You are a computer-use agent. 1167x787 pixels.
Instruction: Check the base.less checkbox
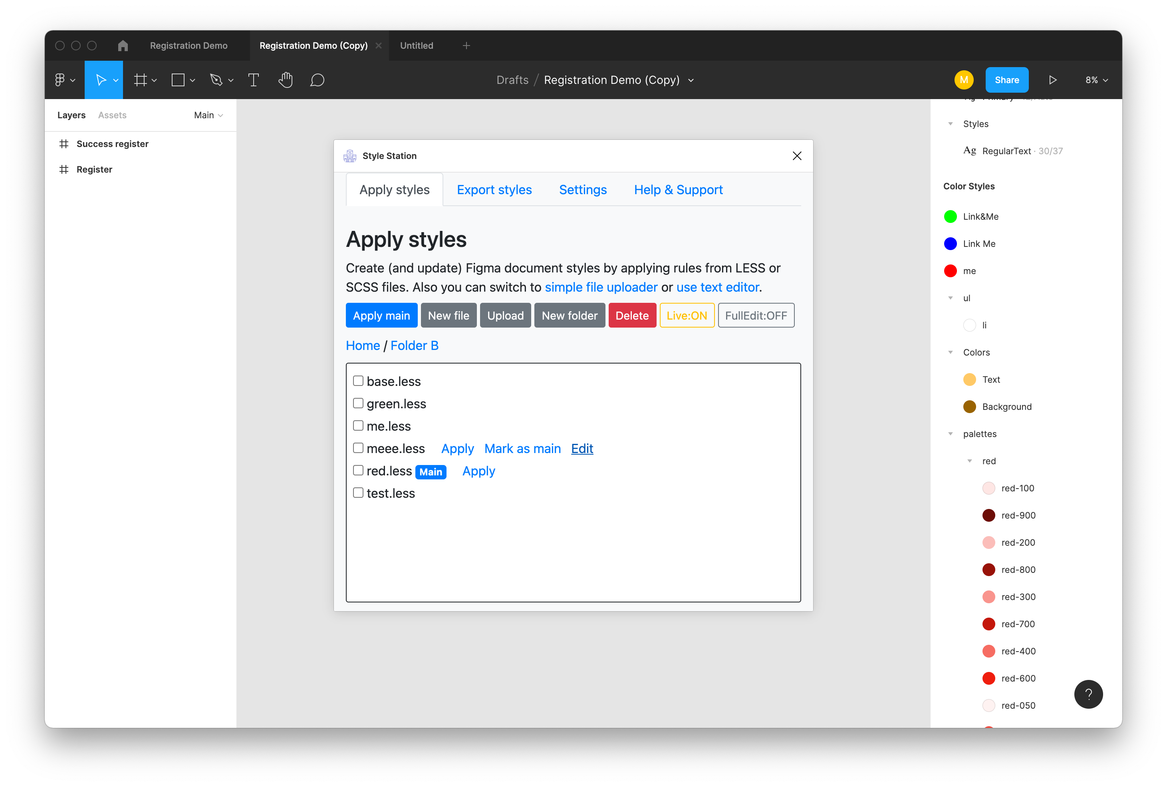358,381
